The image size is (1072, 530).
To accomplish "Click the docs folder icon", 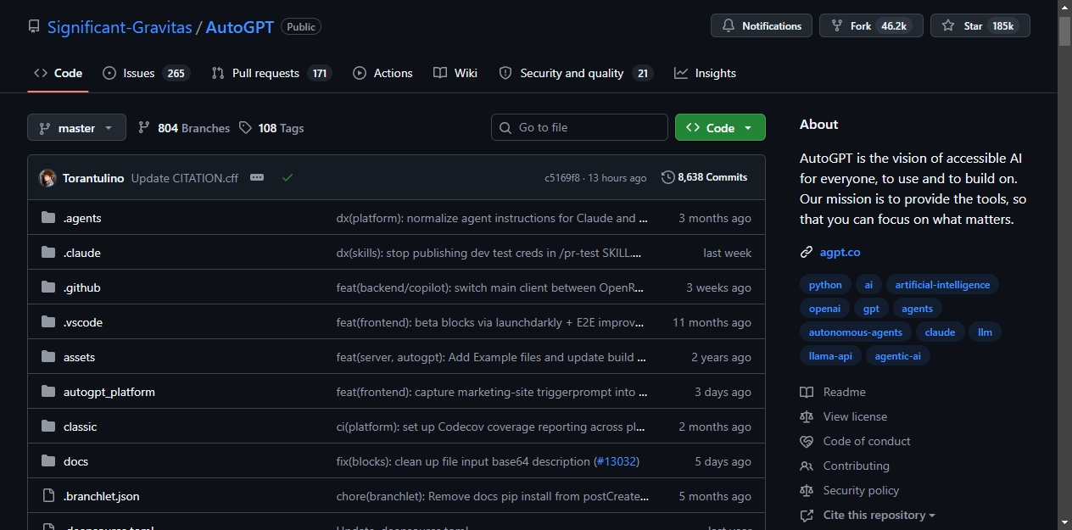I will (x=48, y=461).
